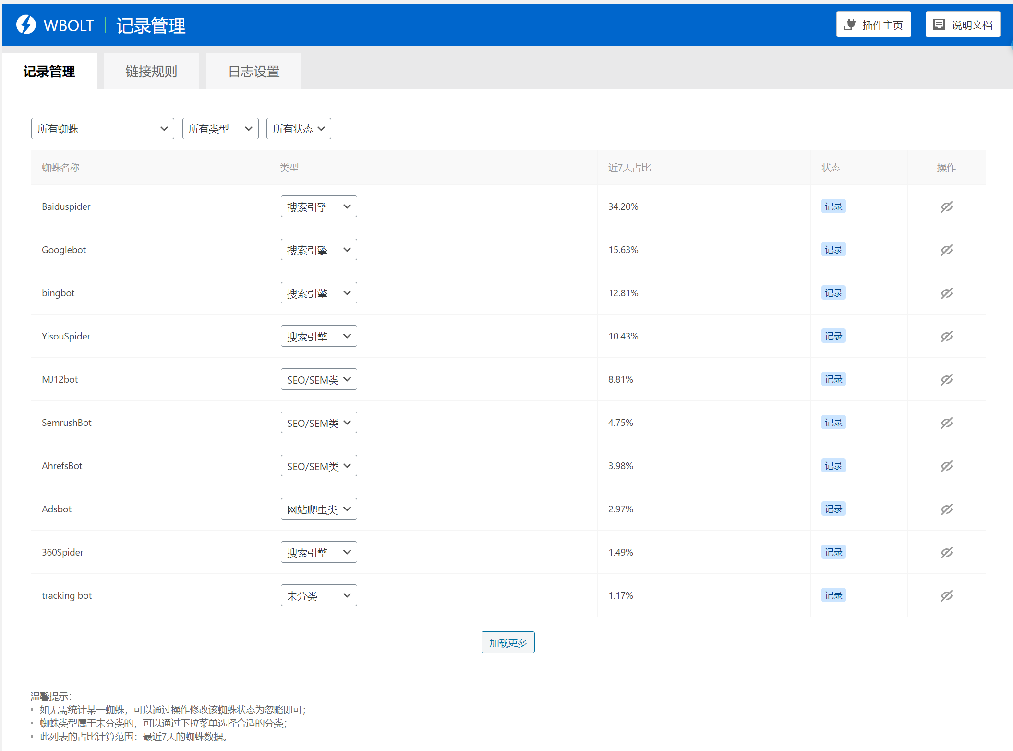Click the WBOLT lightning logo icon

tap(26, 24)
